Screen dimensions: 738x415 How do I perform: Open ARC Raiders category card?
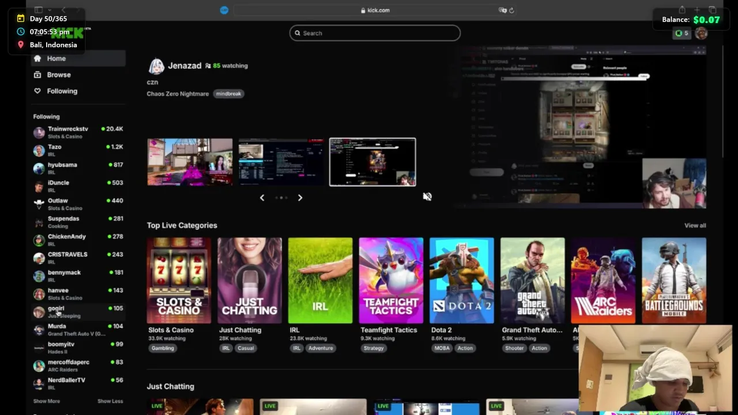pos(603,280)
